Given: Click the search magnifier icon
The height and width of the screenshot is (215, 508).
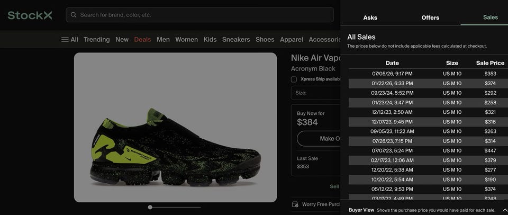Looking at the screenshot, I should pos(74,15).
